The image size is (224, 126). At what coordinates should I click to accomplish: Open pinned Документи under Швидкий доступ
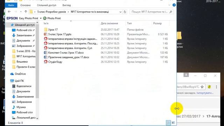point(23,41)
